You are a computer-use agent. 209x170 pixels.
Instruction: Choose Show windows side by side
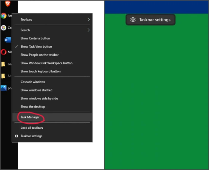52,98
